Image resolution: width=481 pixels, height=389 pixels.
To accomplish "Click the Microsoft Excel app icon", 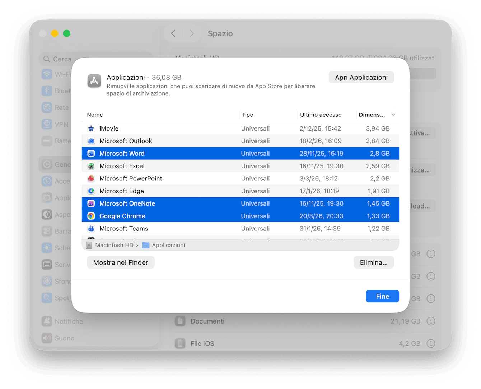I will click(91, 166).
